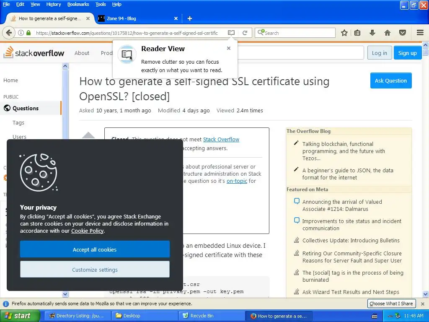Open the on-topic link
Viewport: 429px width, 322px height.
coord(237,181)
